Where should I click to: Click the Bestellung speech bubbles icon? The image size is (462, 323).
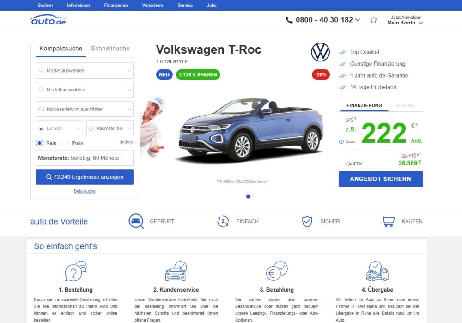[x=76, y=271]
